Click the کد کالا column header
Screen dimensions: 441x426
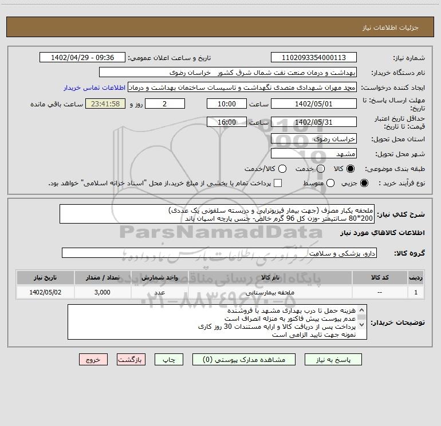pyautogui.click(x=380, y=277)
